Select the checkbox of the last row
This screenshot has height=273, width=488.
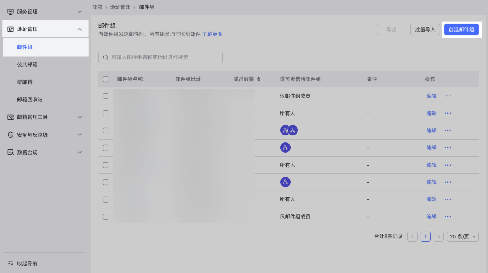pos(106,217)
